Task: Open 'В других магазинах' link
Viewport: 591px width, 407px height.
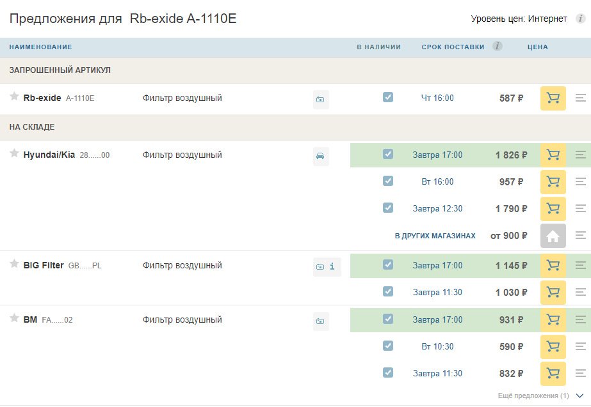Action: 435,236
